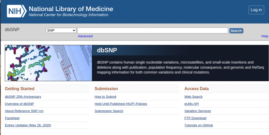The height and width of the screenshot is (135, 269).
Task: Open dbSNP 20th Anniversary link
Action: pos(23,97)
